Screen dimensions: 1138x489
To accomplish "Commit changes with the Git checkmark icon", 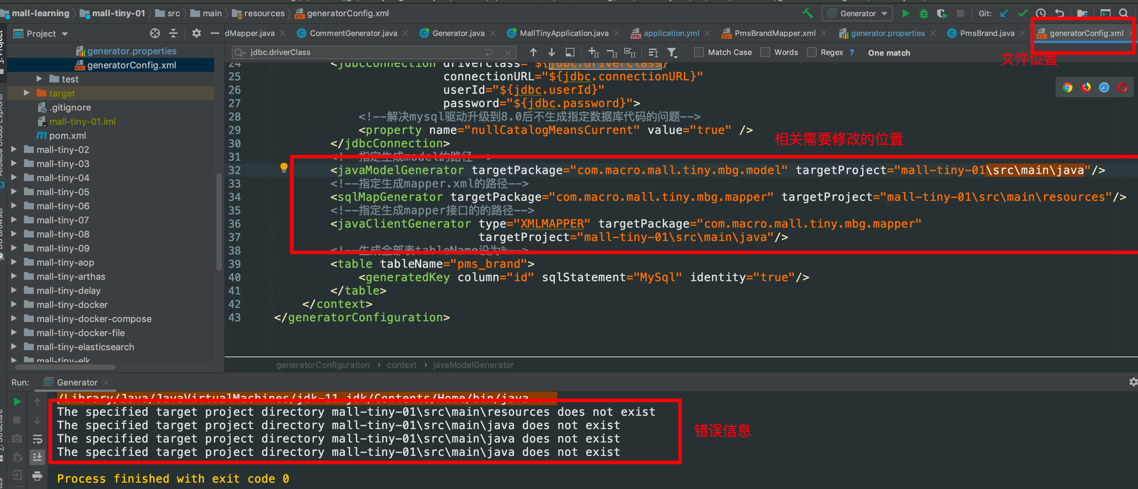I will point(1022,13).
